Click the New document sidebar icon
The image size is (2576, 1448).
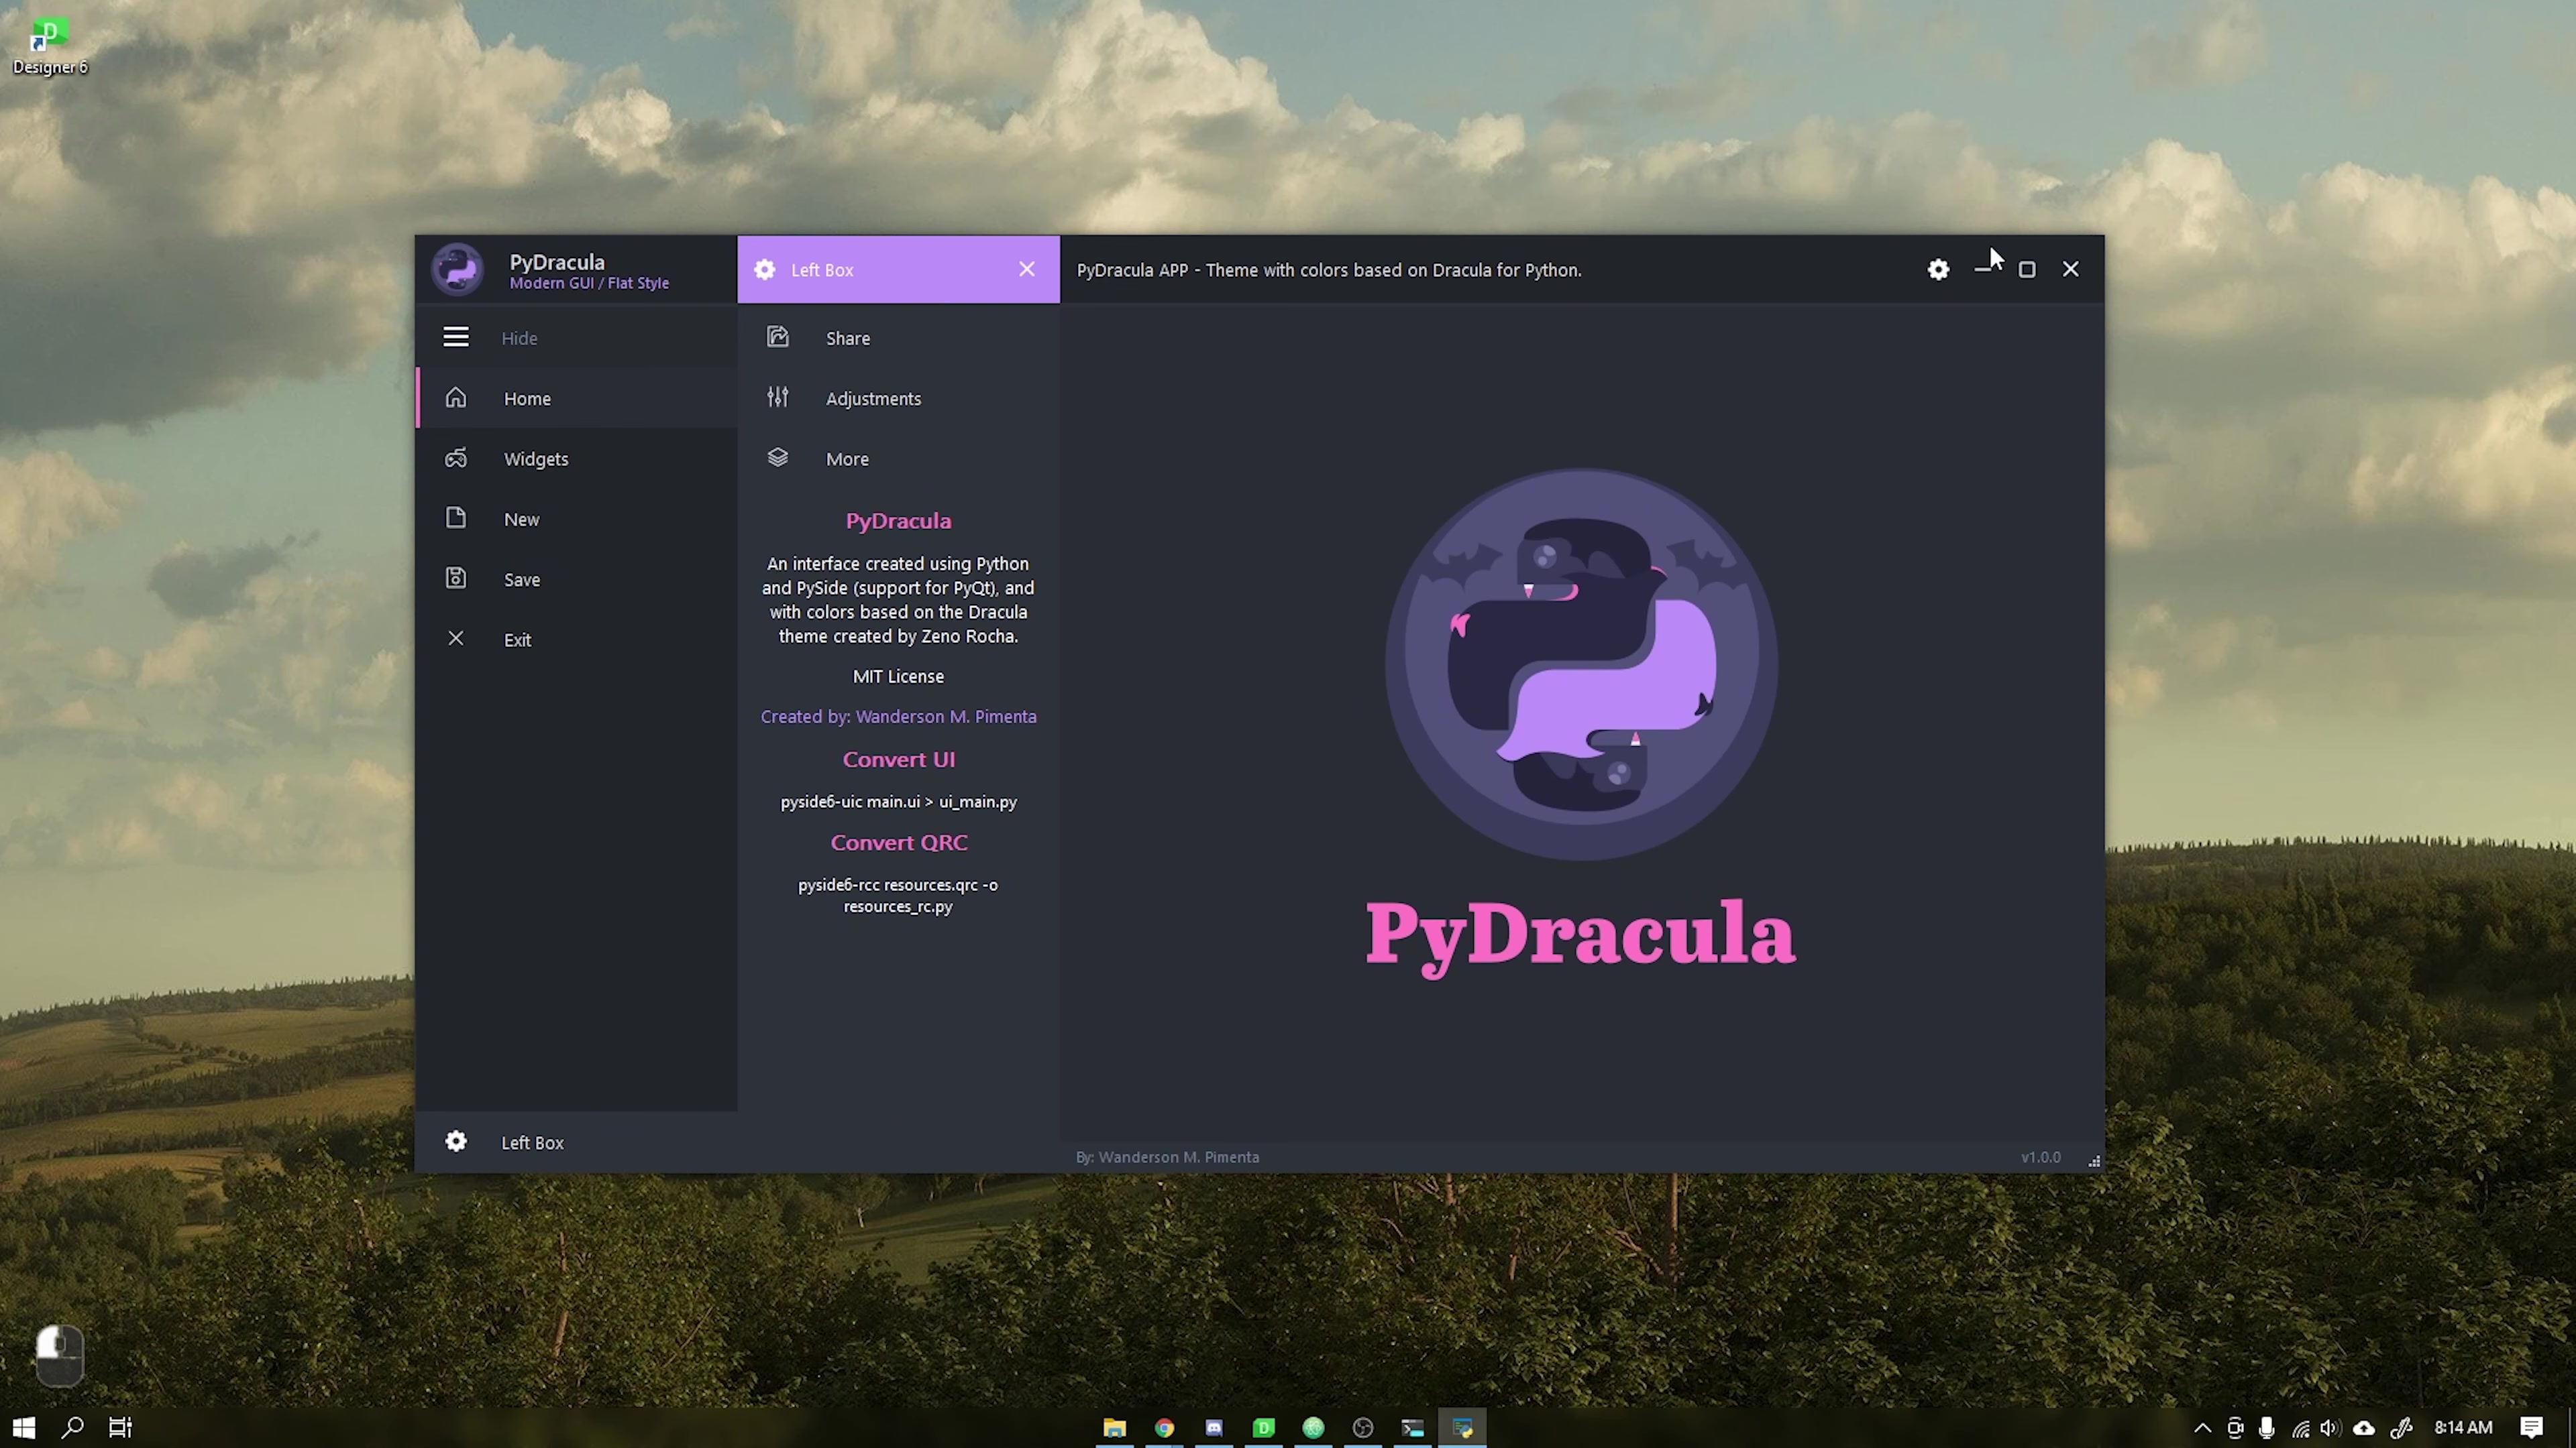pyautogui.click(x=455, y=518)
